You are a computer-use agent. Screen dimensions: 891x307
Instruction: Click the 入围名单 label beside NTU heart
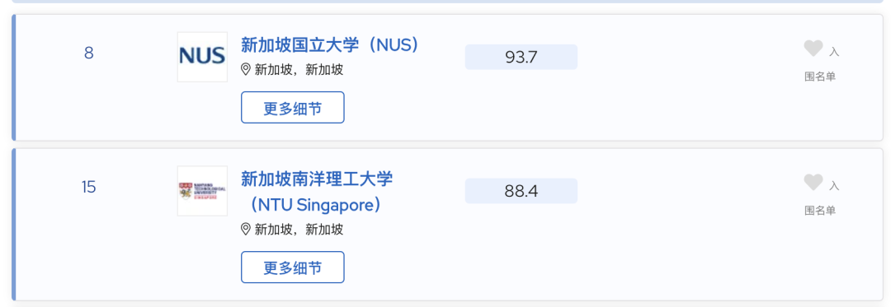[823, 198]
